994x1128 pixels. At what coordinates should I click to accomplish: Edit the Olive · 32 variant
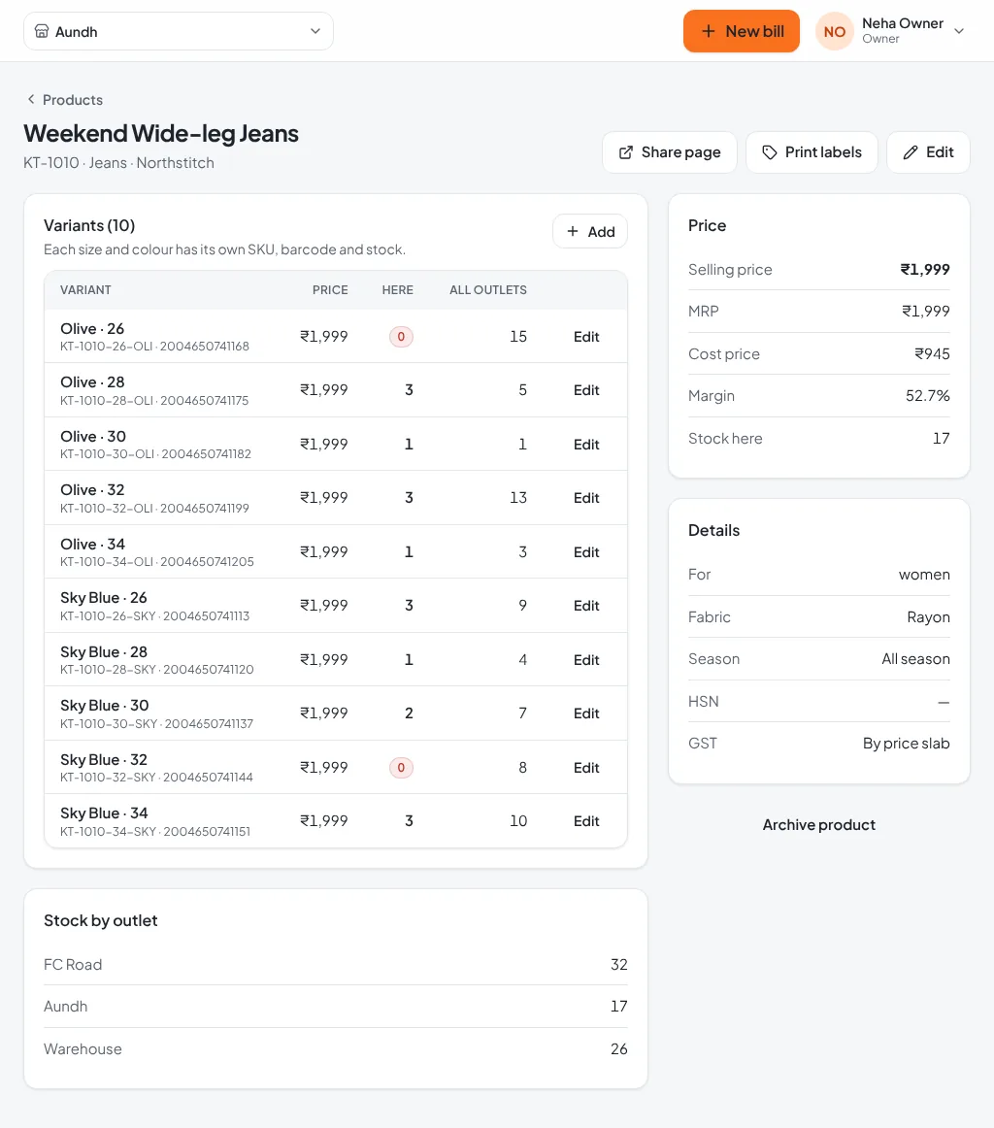586,498
